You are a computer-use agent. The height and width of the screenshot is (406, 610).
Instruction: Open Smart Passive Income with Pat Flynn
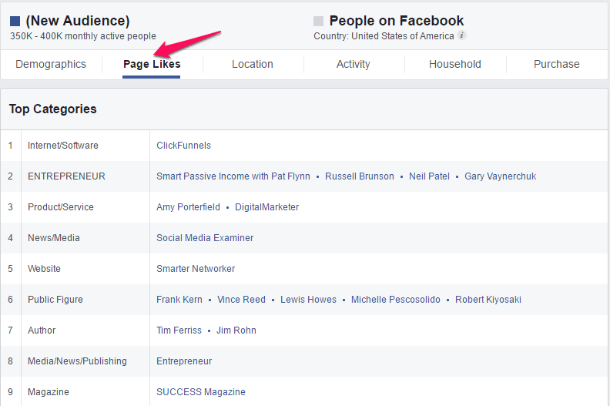click(233, 176)
